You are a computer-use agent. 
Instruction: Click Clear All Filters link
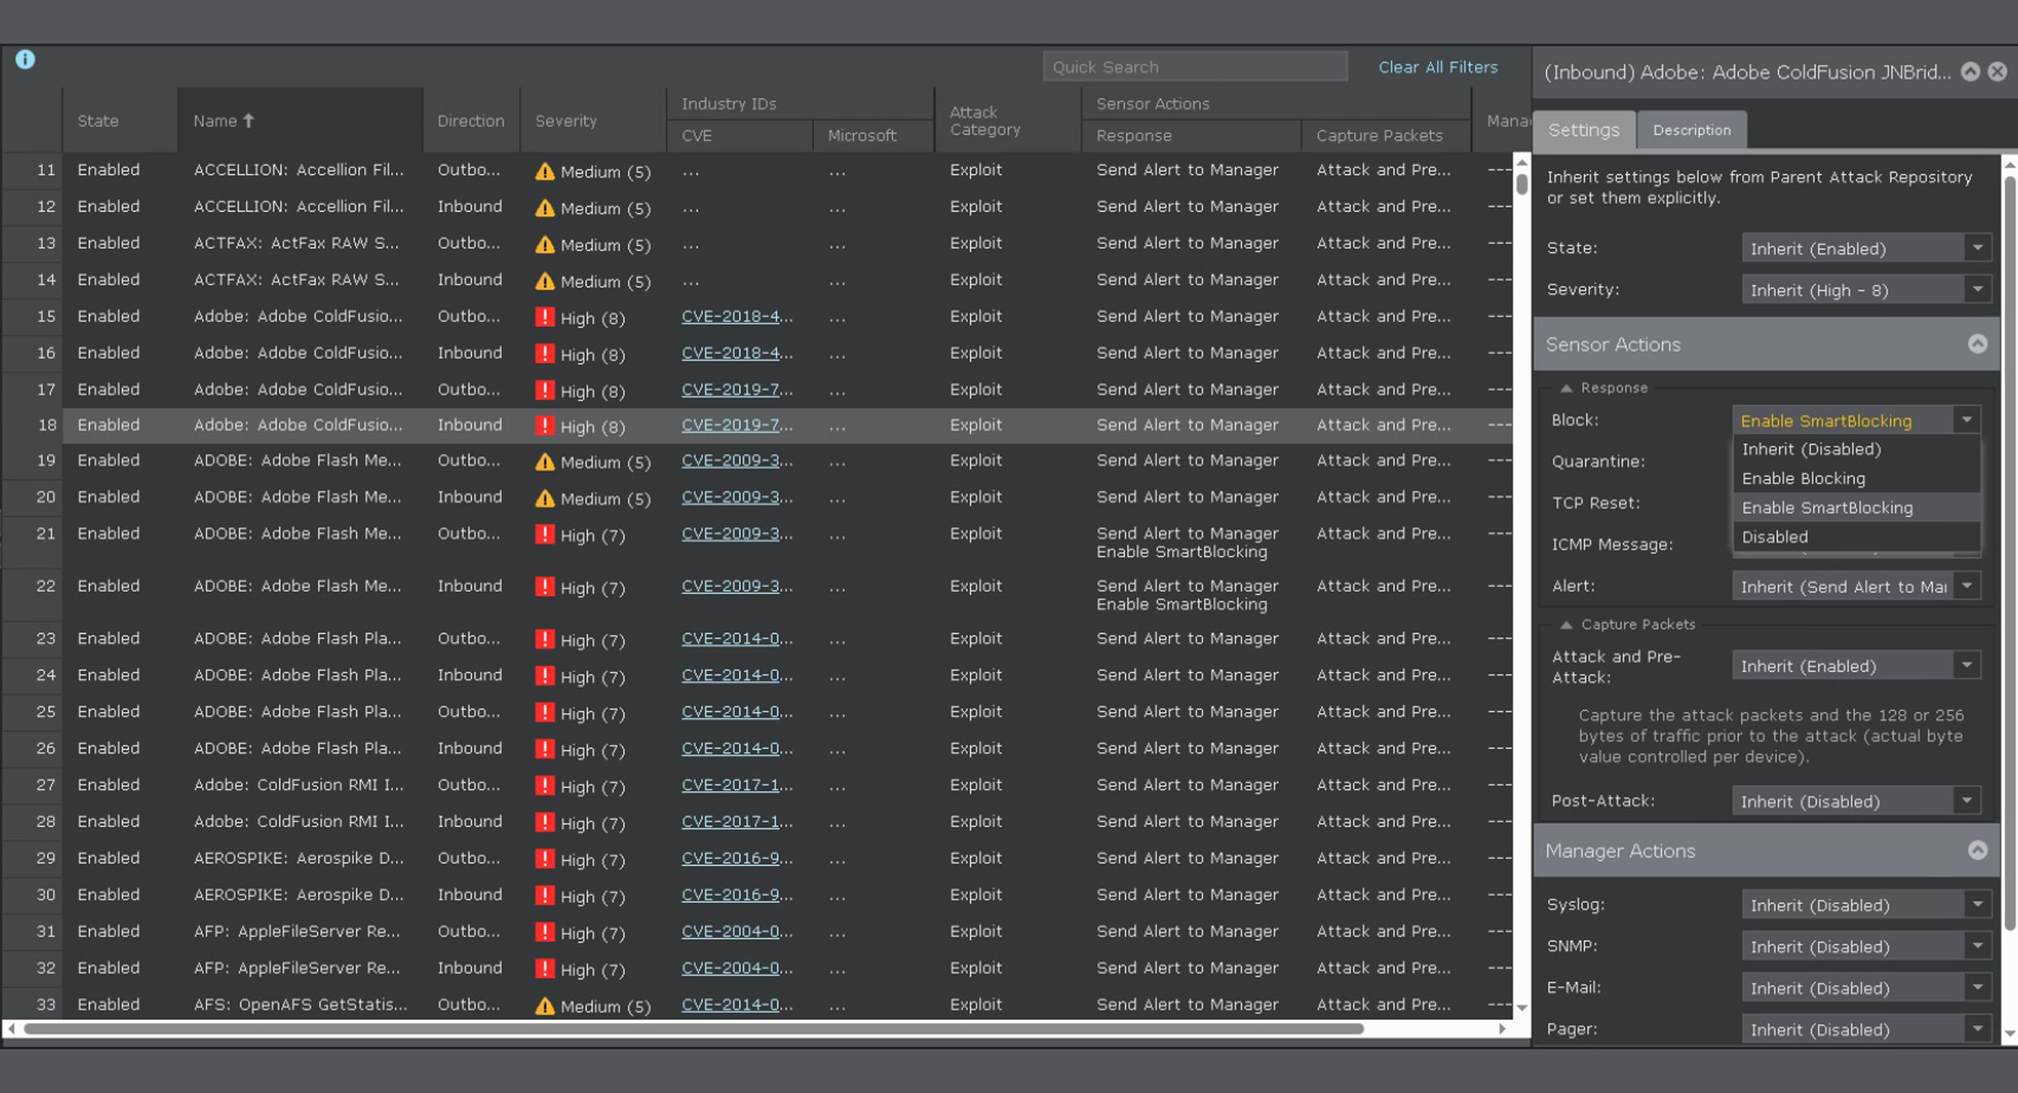(x=1438, y=67)
